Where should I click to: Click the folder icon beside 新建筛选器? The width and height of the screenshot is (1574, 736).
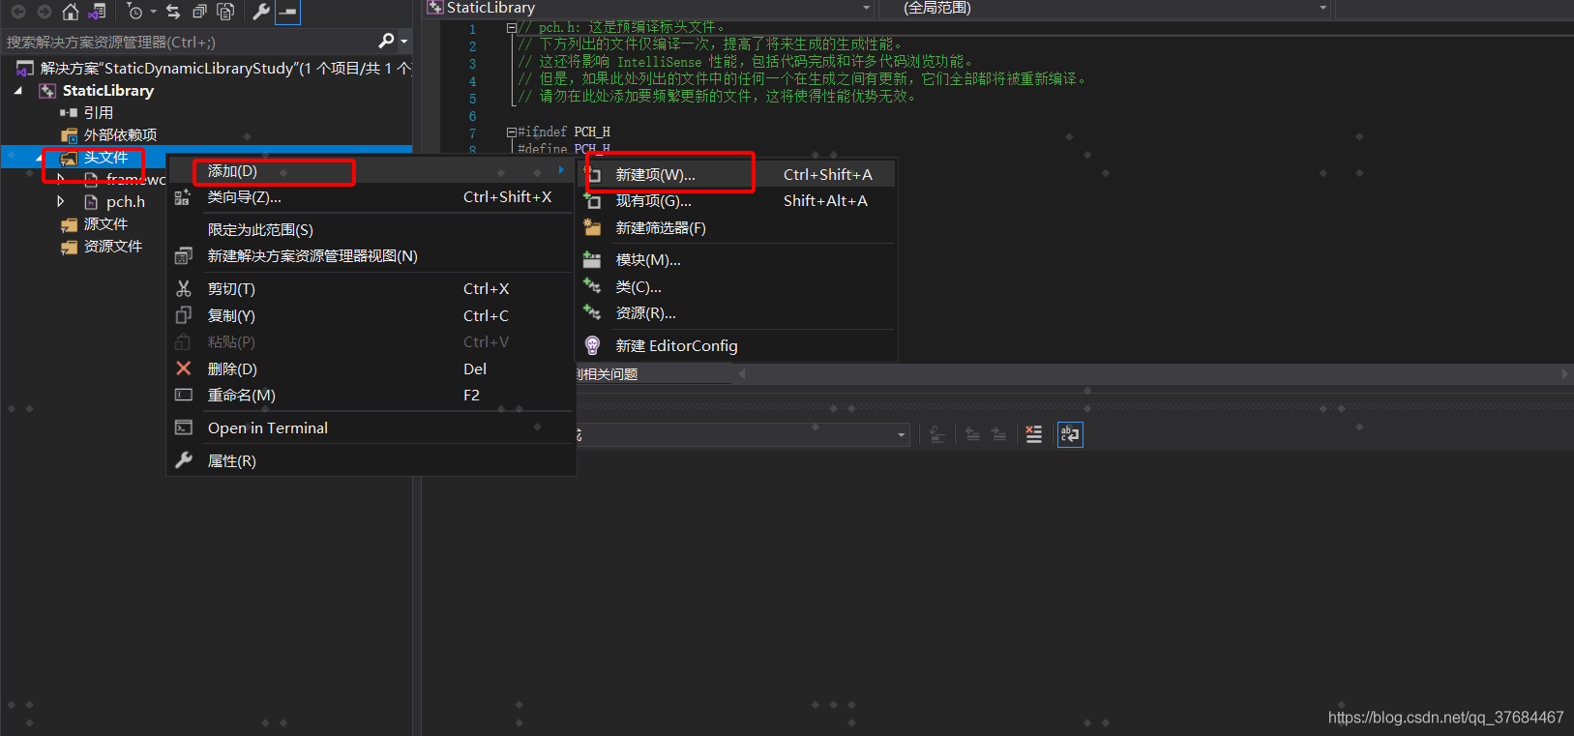click(592, 227)
